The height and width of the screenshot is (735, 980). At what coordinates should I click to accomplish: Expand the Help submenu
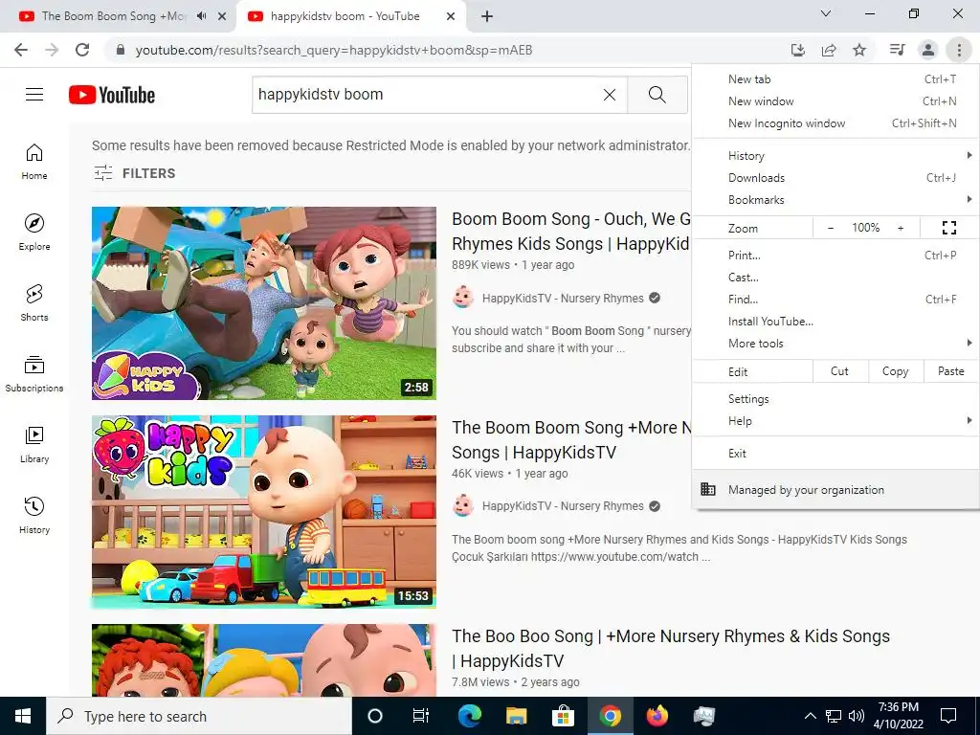[835, 421]
